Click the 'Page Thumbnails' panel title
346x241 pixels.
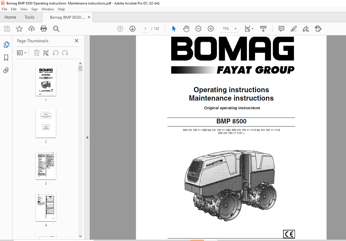click(x=33, y=41)
